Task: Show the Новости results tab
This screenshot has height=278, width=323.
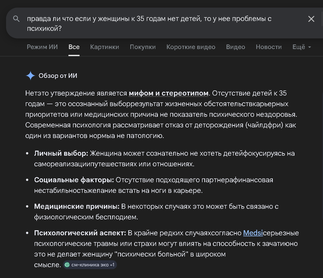Action: pos(269,47)
